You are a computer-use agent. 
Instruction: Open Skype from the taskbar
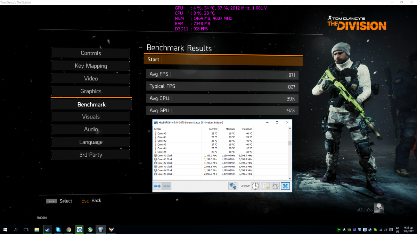pos(58,229)
